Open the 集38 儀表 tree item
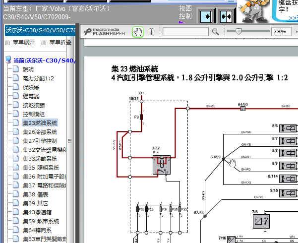This screenshot has width=298, height=243. [x=36, y=194]
